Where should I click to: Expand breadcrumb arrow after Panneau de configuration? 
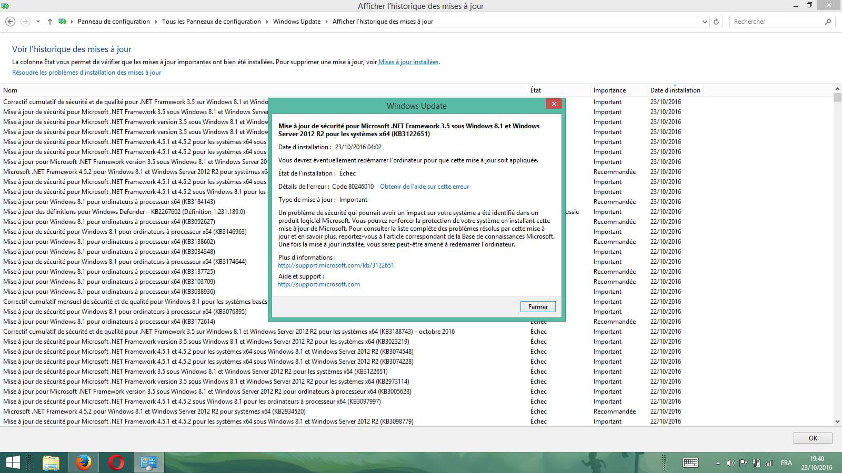[156, 22]
